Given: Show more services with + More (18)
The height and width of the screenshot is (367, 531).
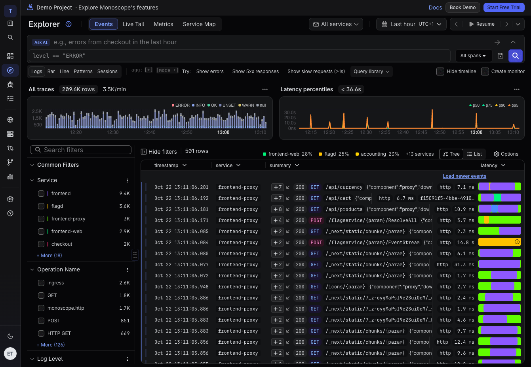Looking at the screenshot, I should [49, 256].
